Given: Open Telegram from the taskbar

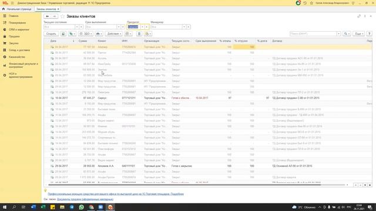Looking at the screenshot, I should pos(72,207).
